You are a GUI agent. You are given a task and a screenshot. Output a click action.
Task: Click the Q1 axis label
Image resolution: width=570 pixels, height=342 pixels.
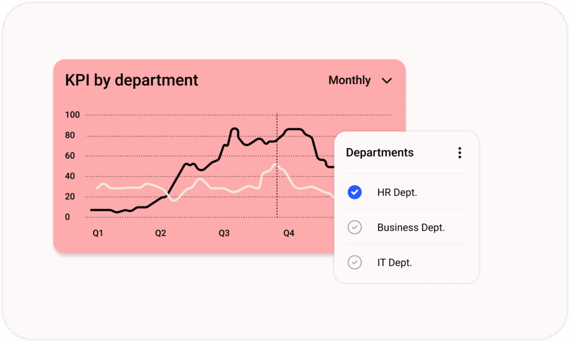[98, 233]
